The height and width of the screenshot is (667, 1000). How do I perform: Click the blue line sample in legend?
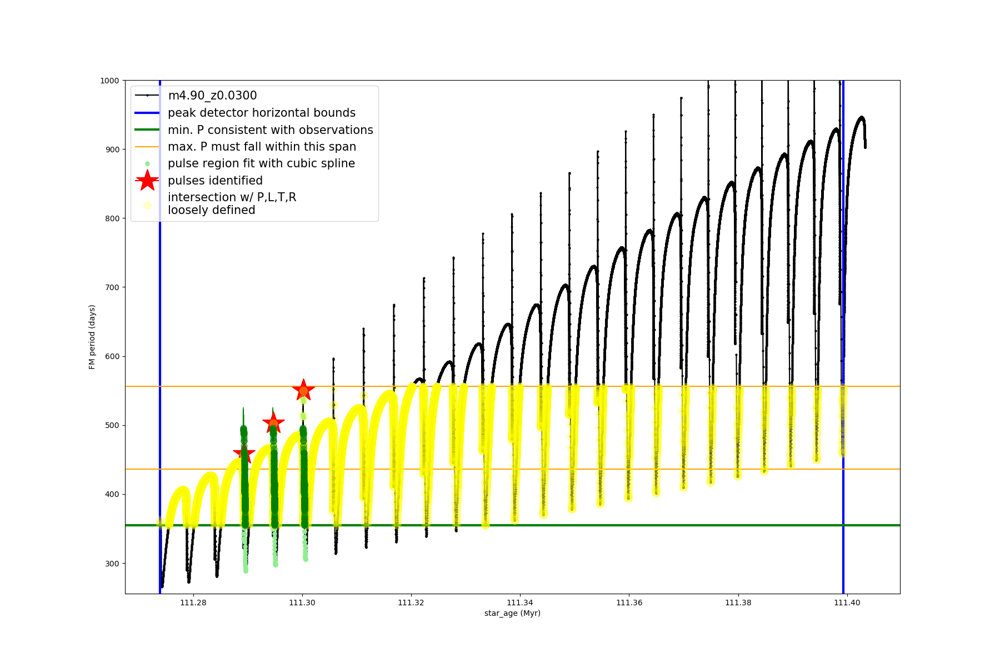click(x=147, y=113)
